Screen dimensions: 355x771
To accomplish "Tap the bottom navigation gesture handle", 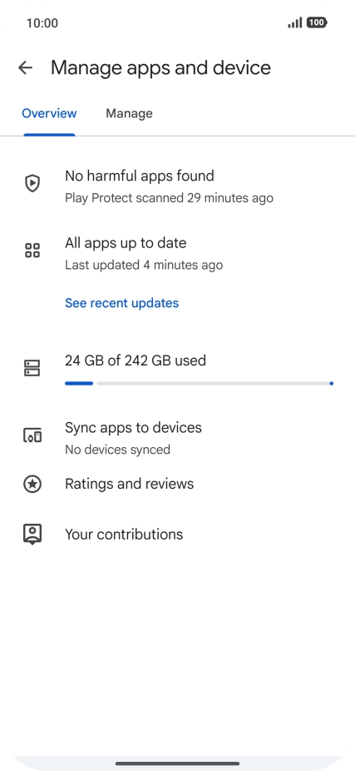I will coord(177,764).
